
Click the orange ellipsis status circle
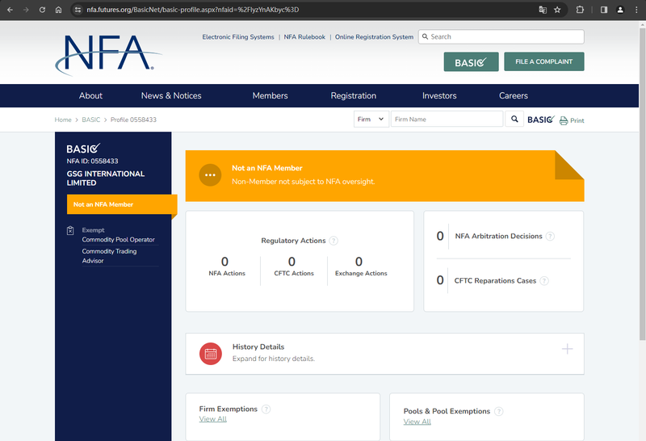[x=210, y=175]
